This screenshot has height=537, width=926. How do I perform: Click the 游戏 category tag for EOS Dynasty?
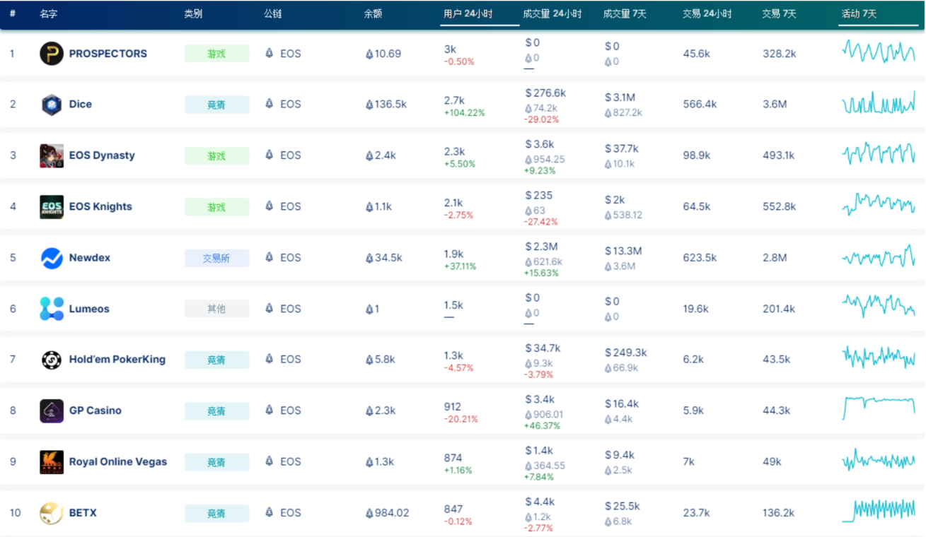coord(216,155)
